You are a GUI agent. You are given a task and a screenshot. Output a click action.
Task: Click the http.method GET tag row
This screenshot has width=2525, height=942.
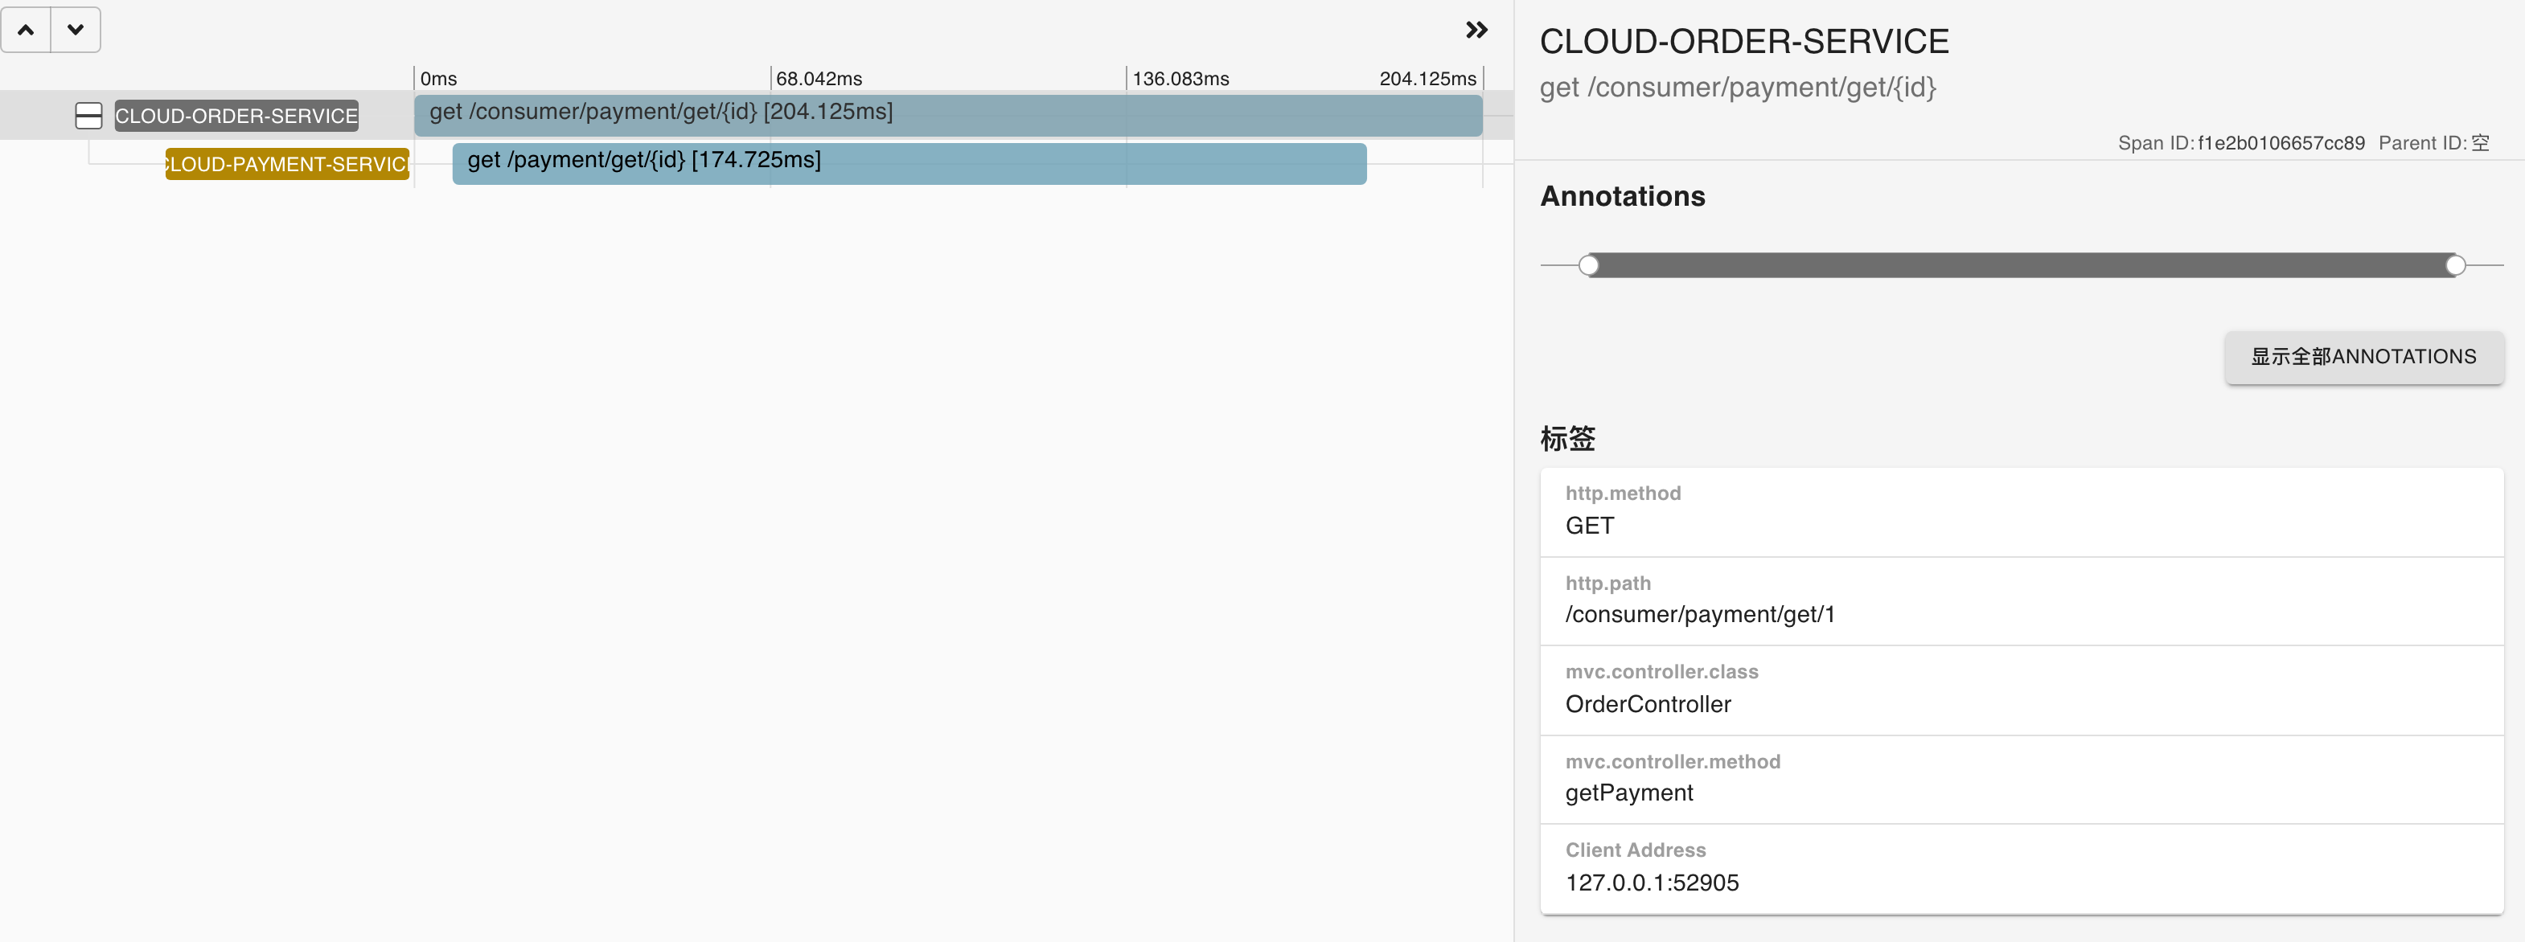(x=2021, y=512)
